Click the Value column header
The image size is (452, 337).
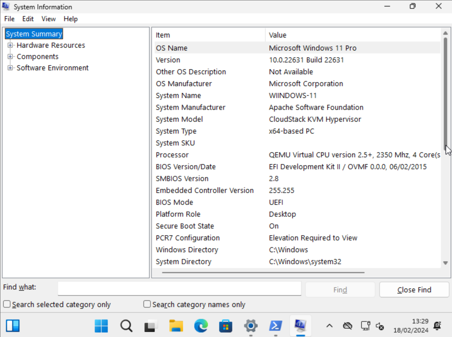point(353,35)
